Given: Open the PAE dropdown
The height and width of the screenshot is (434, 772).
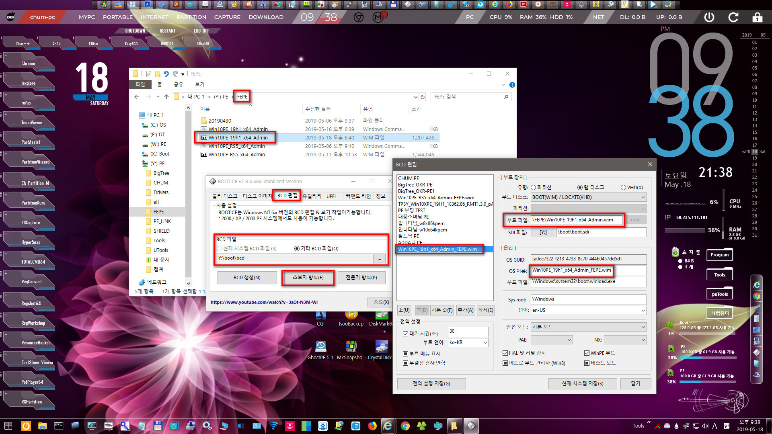Looking at the screenshot, I should coord(552,340).
